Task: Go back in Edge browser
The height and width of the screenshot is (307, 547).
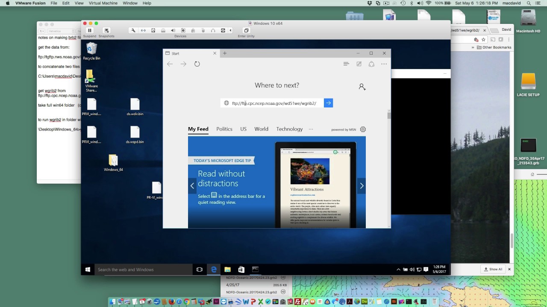Action: pos(170,64)
